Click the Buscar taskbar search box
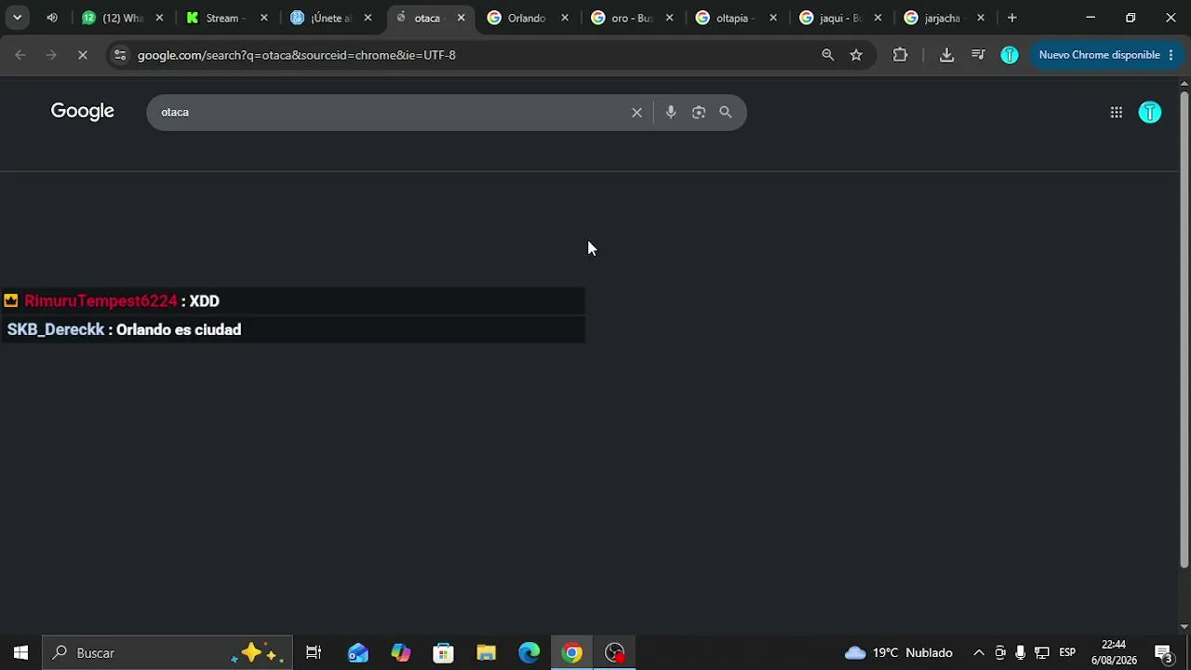 click(x=167, y=652)
